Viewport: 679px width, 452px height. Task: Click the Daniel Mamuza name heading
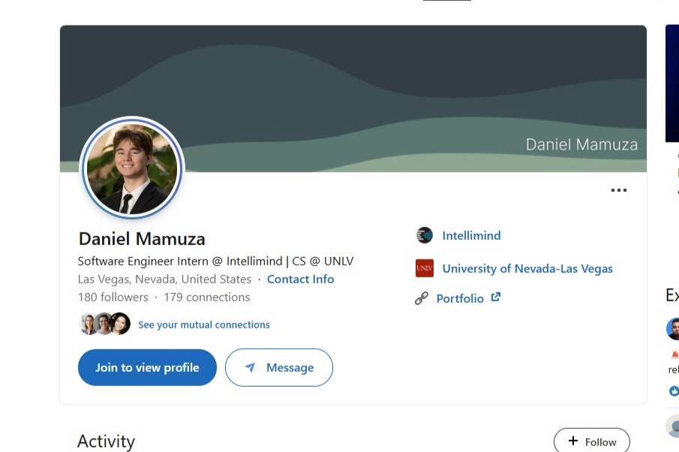pos(142,239)
